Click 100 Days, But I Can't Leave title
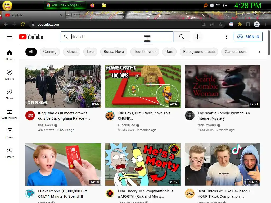Image resolution: width=271 pixels, height=203 pixels. click(144, 116)
